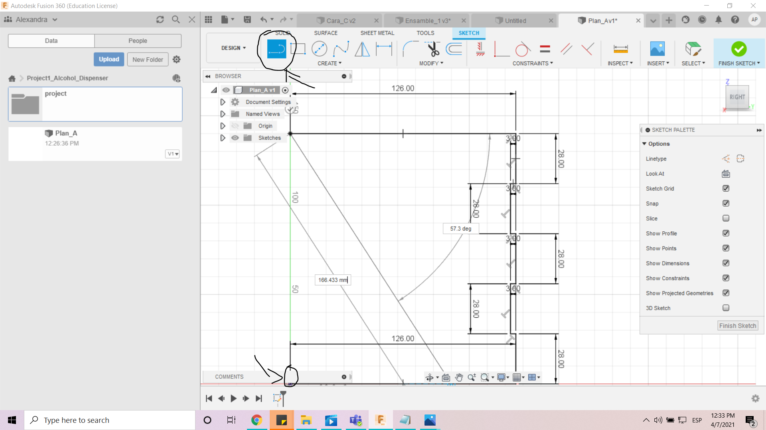Click the Upload button
This screenshot has height=430, width=766.
(109, 59)
